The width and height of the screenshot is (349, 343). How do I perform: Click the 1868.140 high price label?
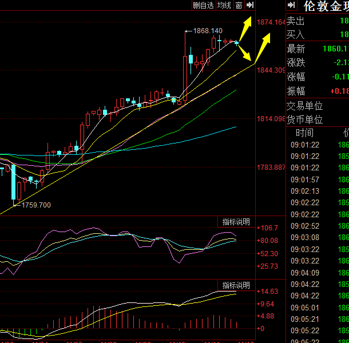click(x=208, y=30)
